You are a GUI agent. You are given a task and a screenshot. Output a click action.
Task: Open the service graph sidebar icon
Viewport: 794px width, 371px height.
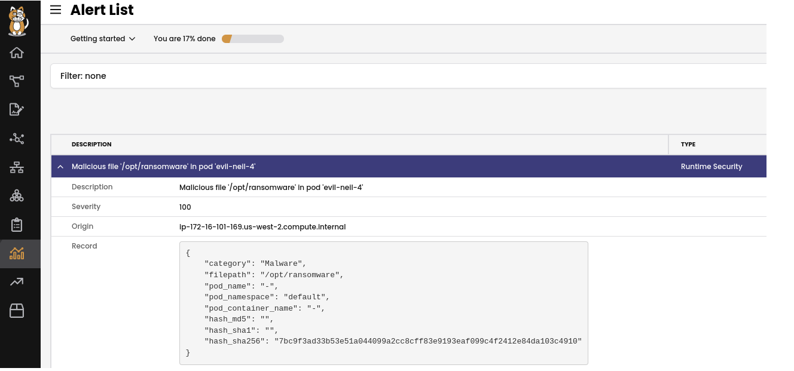pos(17,81)
